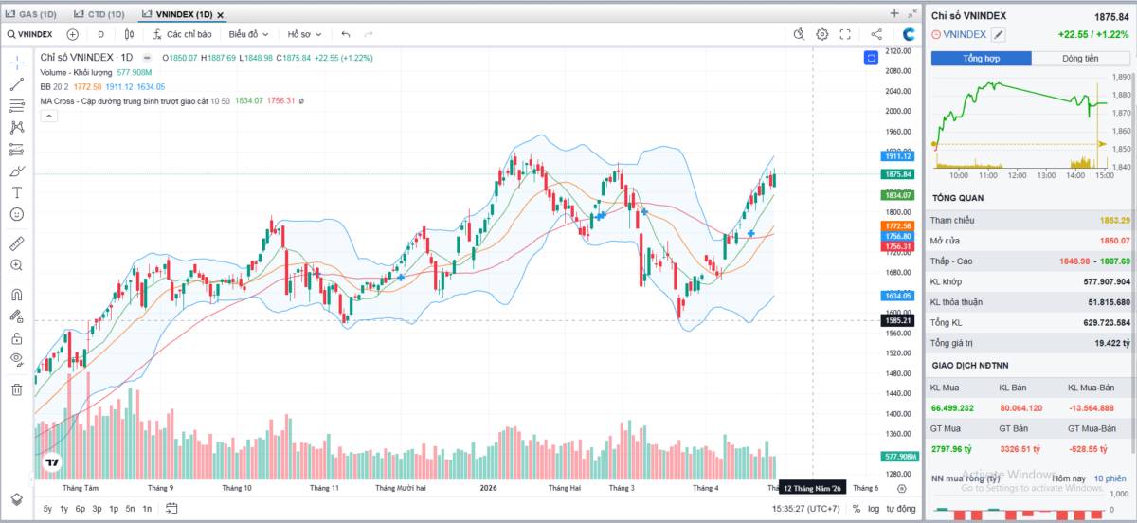Set range to 6p
The width and height of the screenshot is (1137, 523).
click(x=81, y=509)
